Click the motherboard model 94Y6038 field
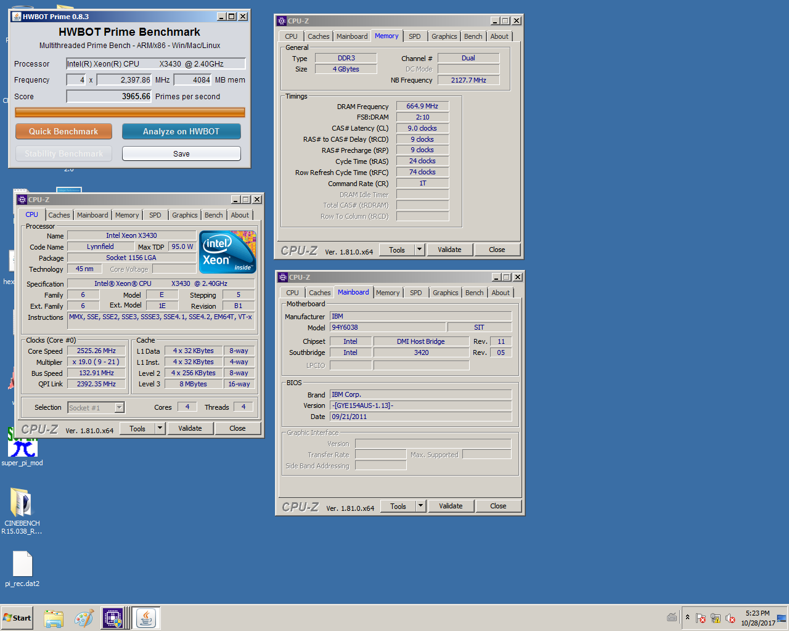This screenshot has height=631, width=789. pos(388,327)
